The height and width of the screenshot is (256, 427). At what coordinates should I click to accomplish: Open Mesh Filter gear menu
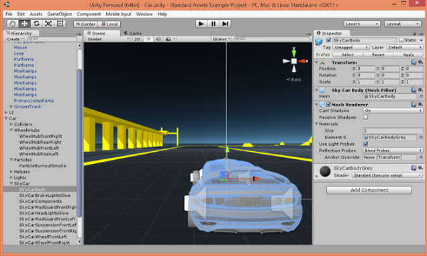[420, 90]
